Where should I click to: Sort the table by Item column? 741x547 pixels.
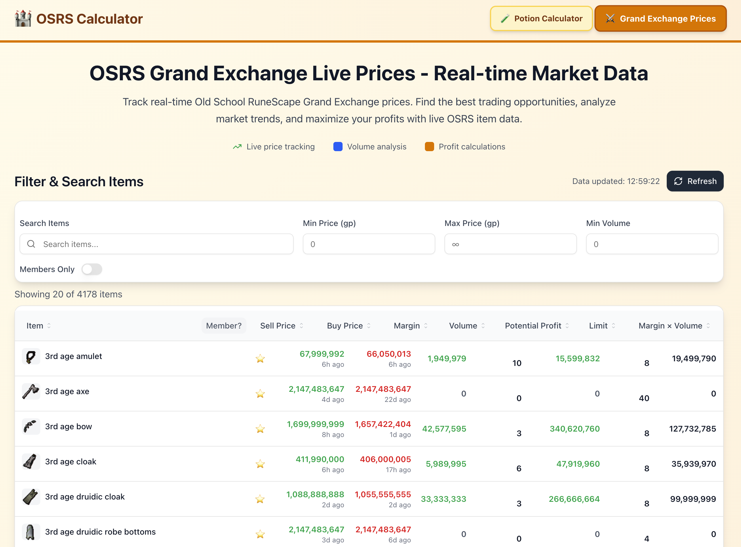coord(39,326)
